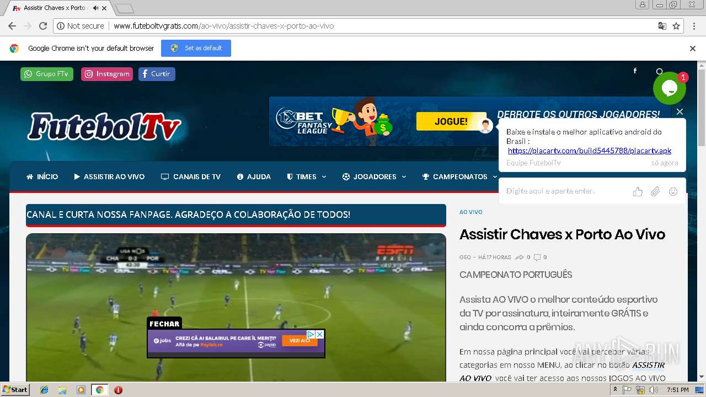
Task: Open CANAIS DE TV menu item
Action: 191,177
